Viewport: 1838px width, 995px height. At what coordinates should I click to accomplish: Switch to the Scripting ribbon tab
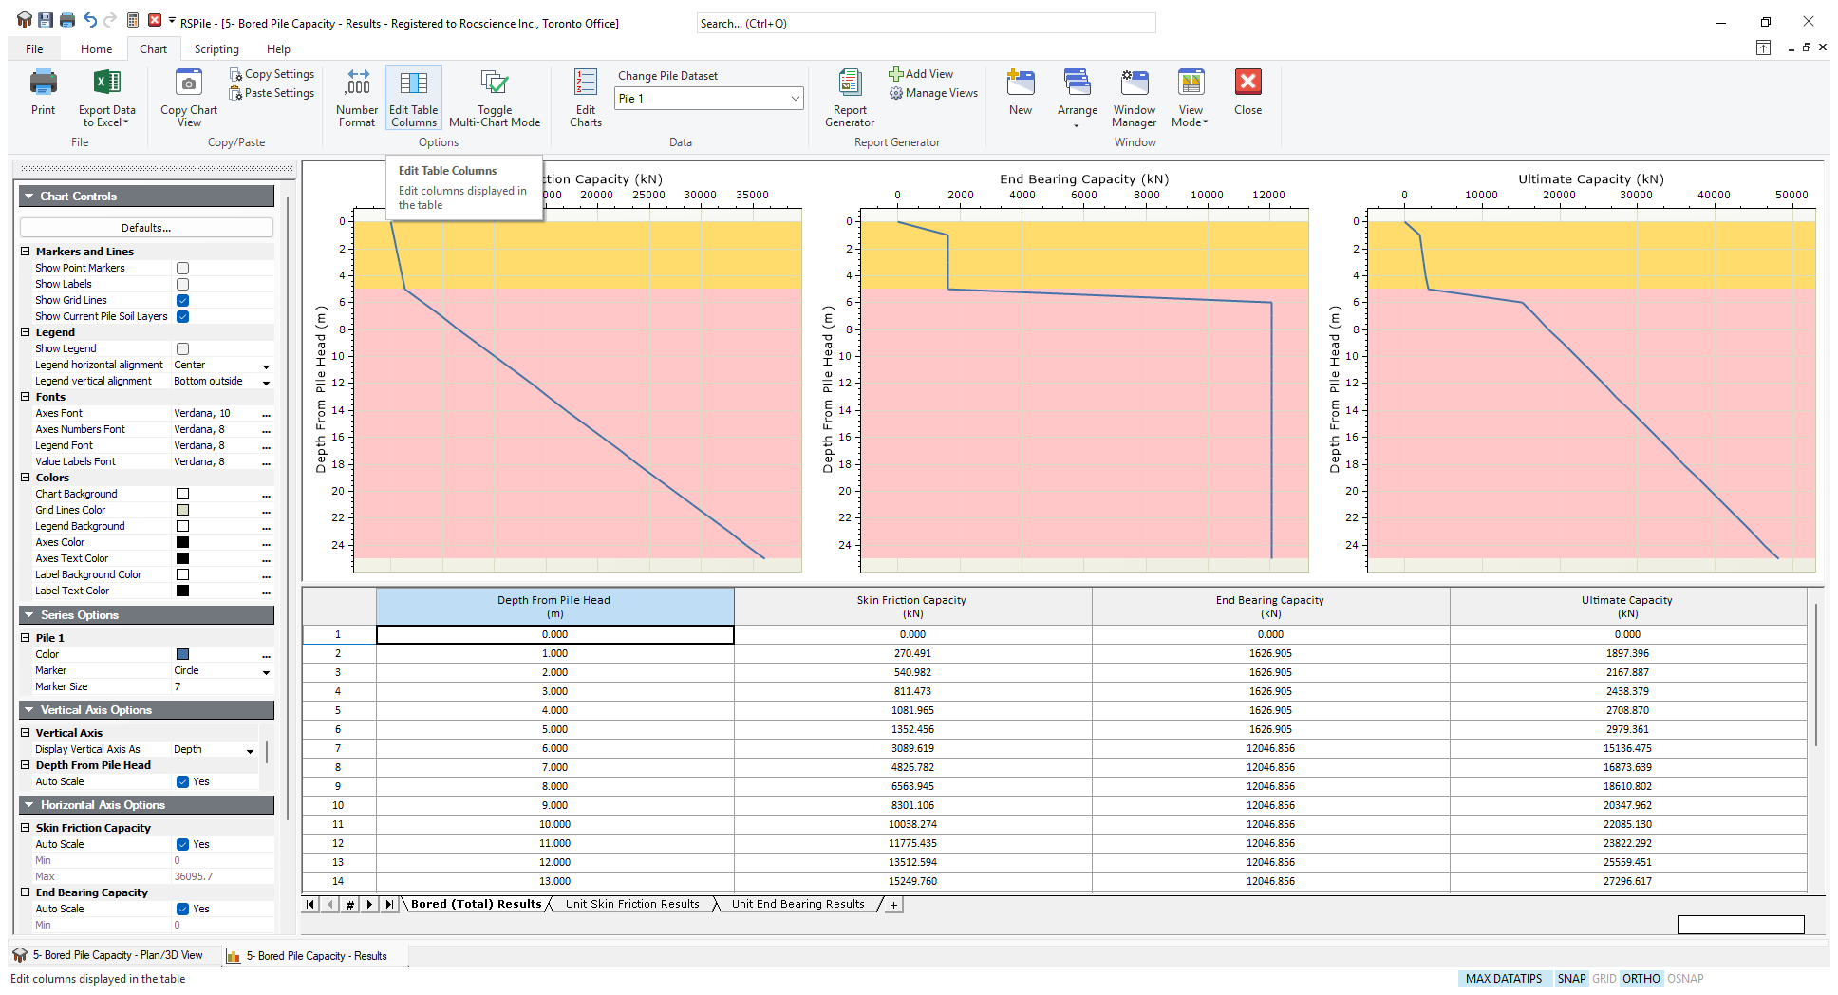tap(216, 48)
